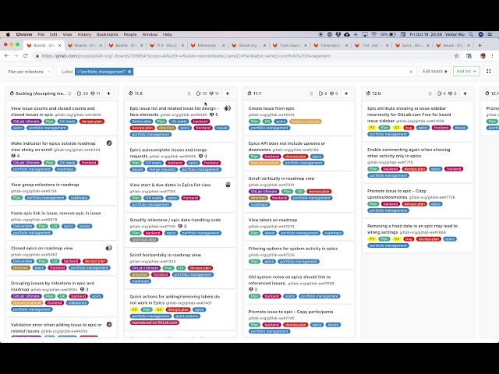Switch to the 11.4 GitLab browser tab
Viewport: 499px width, 374px height.
click(x=166, y=45)
